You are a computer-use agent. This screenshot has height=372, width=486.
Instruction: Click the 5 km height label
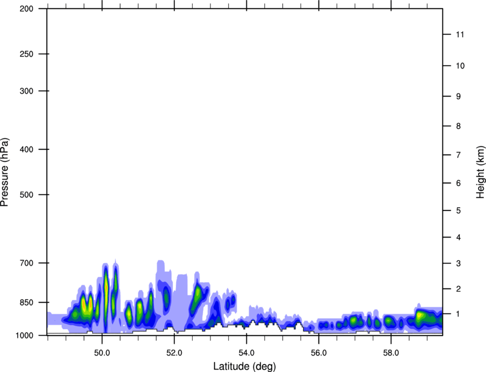tap(459, 211)
